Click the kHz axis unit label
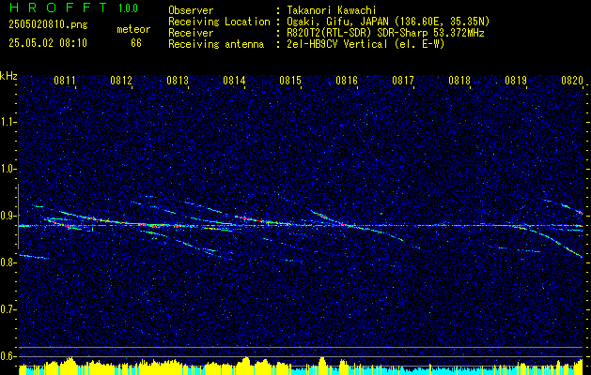The height and width of the screenshot is (375, 591). click(8, 76)
